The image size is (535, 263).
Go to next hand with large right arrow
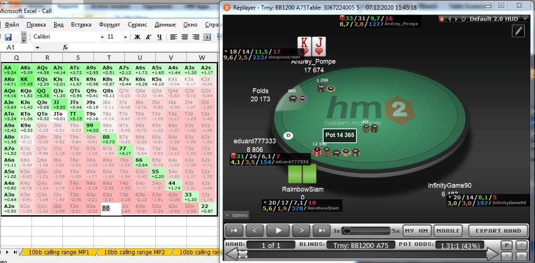493,254
